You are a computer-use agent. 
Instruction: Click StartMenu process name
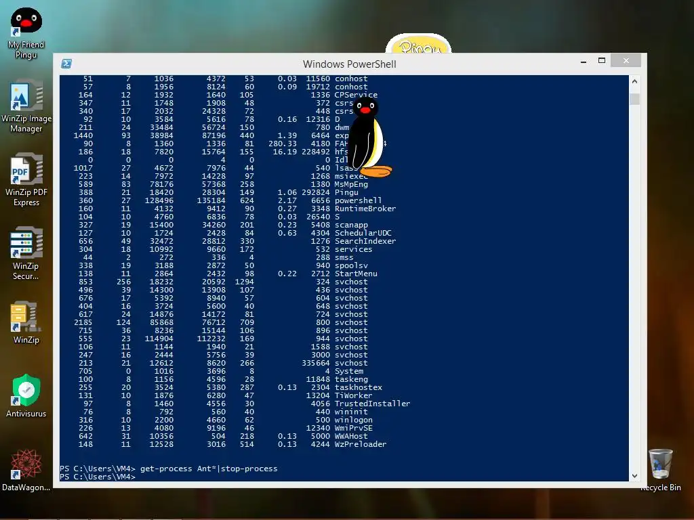pos(356,274)
